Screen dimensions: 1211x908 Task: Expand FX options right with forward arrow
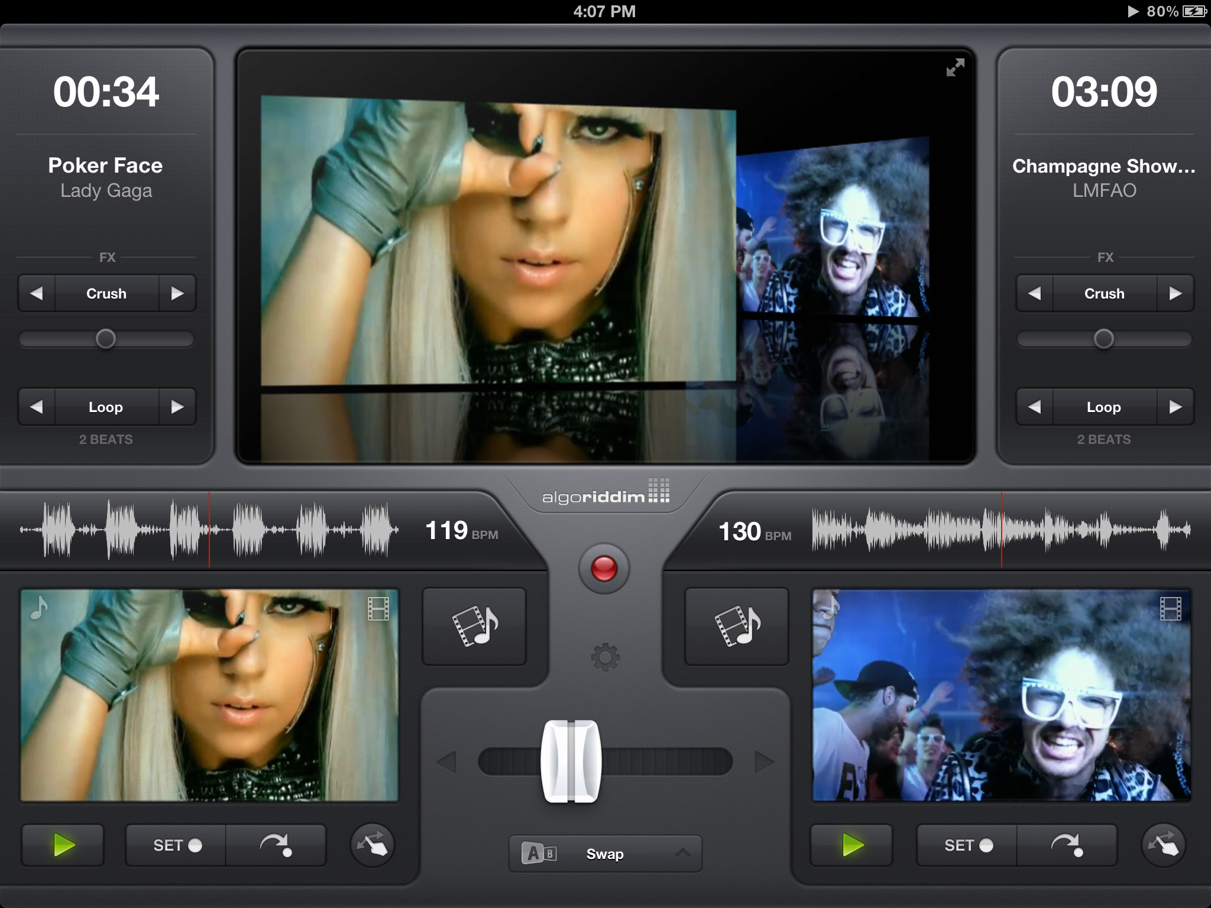point(1174,294)
